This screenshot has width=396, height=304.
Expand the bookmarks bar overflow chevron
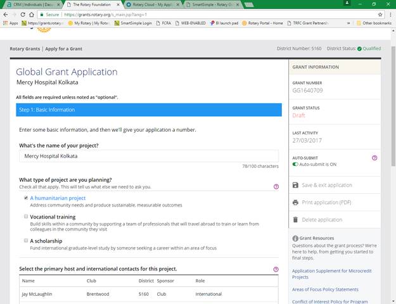348,23
